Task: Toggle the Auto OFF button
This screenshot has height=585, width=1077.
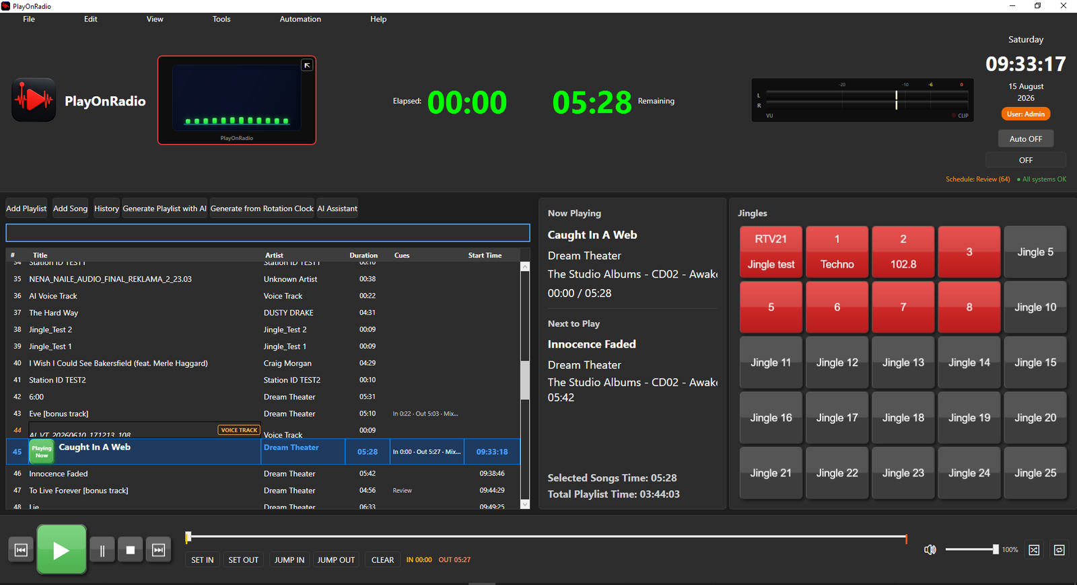Action: [x=1026, y=139]
